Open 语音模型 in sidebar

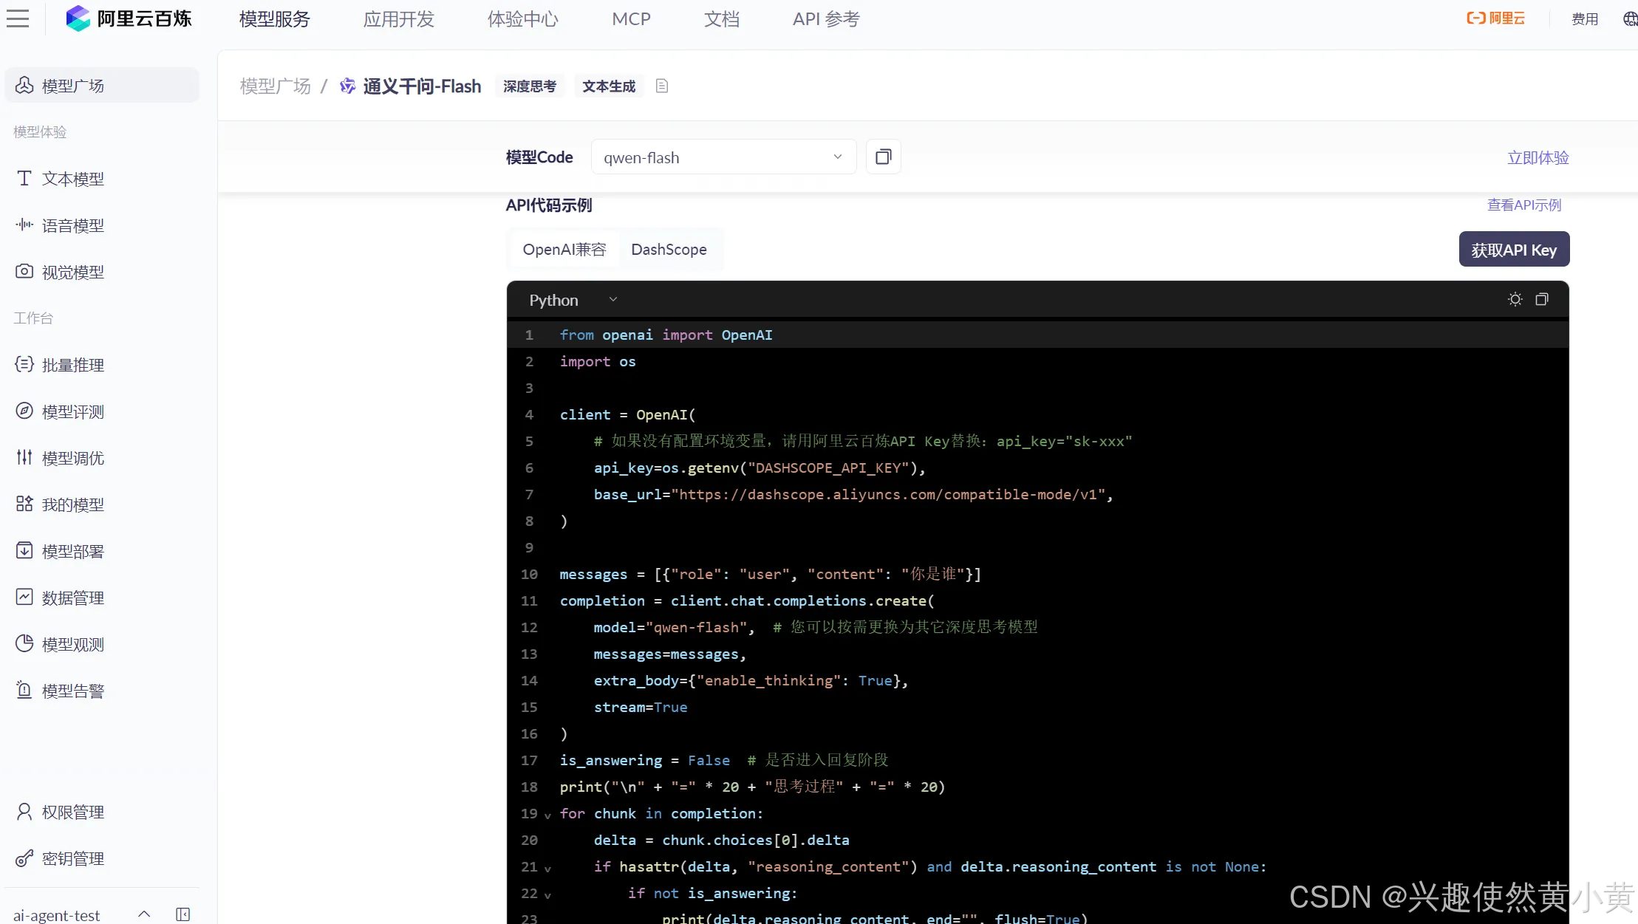tap(102, 225)
